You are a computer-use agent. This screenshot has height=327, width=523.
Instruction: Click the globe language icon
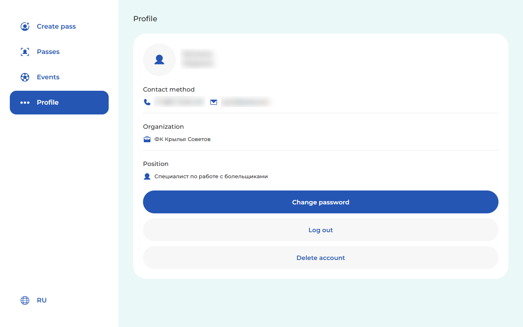25,300
